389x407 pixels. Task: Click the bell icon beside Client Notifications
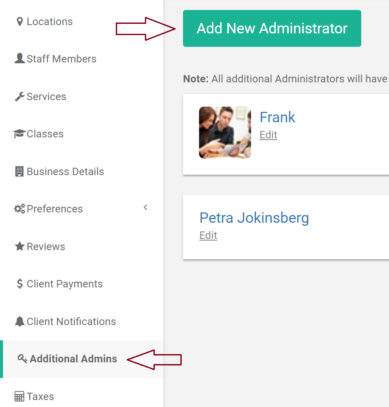tap(19, 321)
